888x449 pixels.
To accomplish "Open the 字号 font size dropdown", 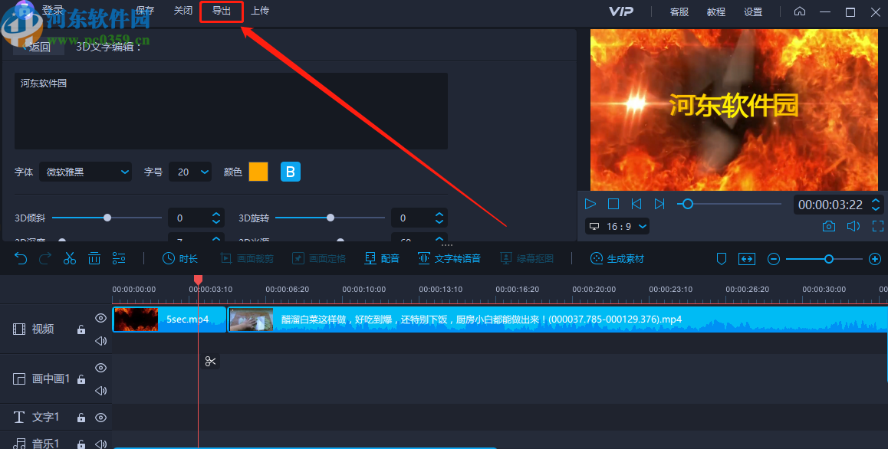I will pos(189,172).
